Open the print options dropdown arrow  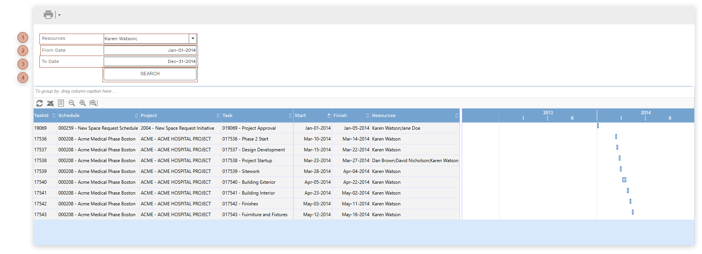pyautogui.click(x=59, y=15)
